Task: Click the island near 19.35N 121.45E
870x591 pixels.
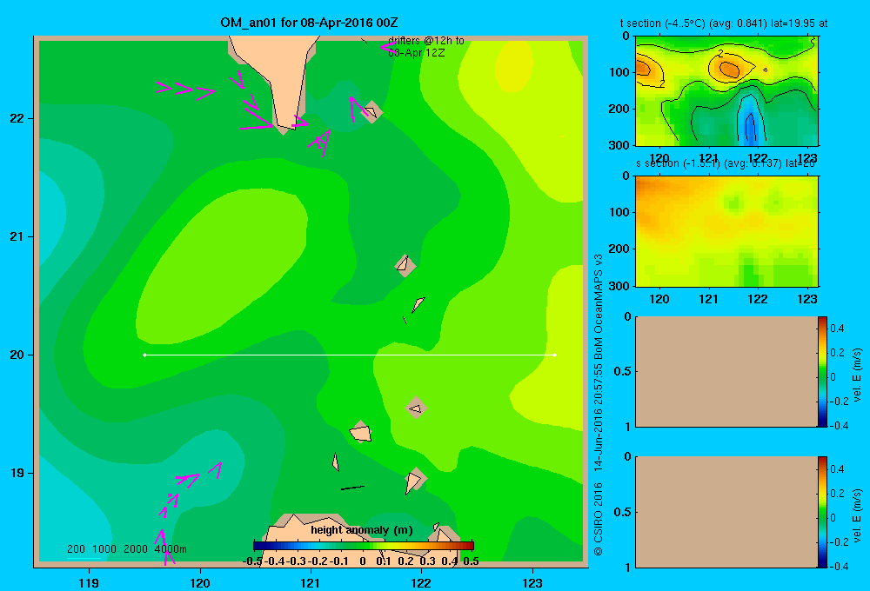Action: 361,432
